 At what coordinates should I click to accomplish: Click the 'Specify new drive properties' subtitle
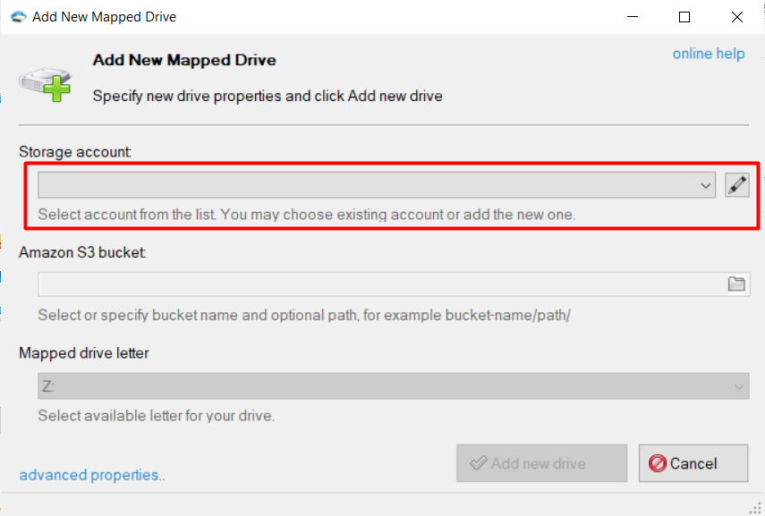coord(268,96)
